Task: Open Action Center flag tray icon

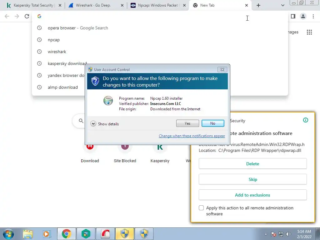Action: 273,234
